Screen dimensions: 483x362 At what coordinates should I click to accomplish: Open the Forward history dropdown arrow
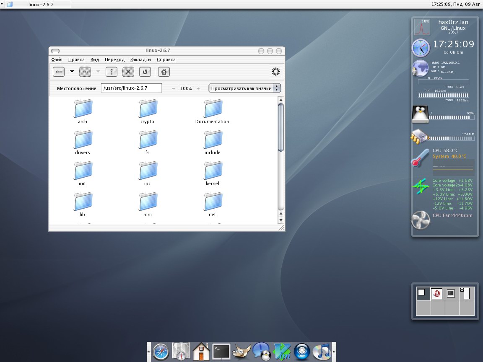98,71
